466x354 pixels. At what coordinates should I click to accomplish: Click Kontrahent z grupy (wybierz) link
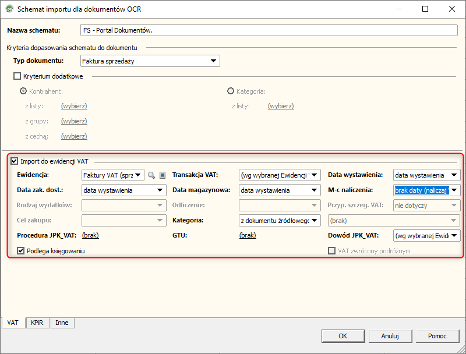pos(74,121)
